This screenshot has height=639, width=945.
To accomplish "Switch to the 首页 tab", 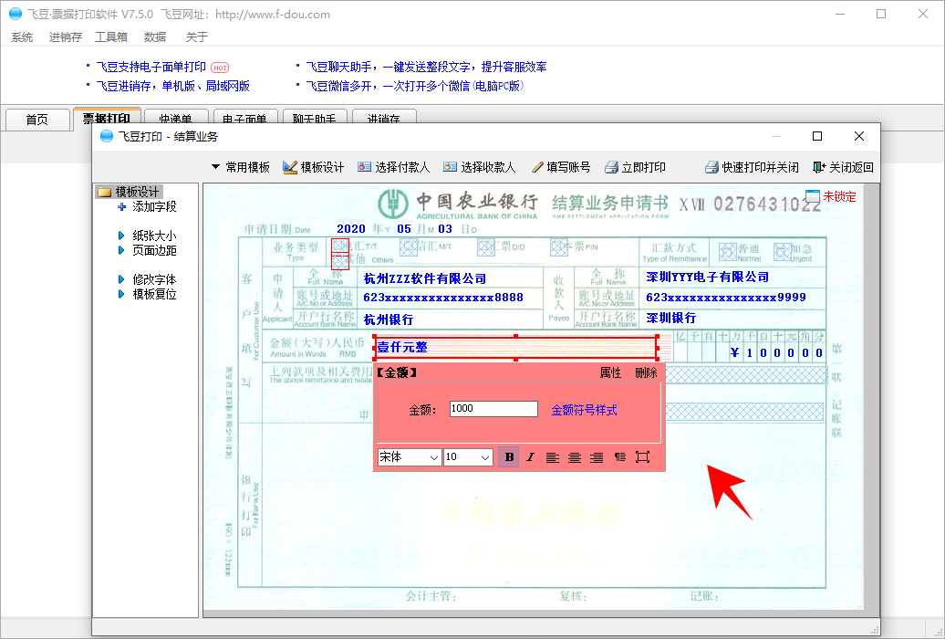I will coord(36,120).
